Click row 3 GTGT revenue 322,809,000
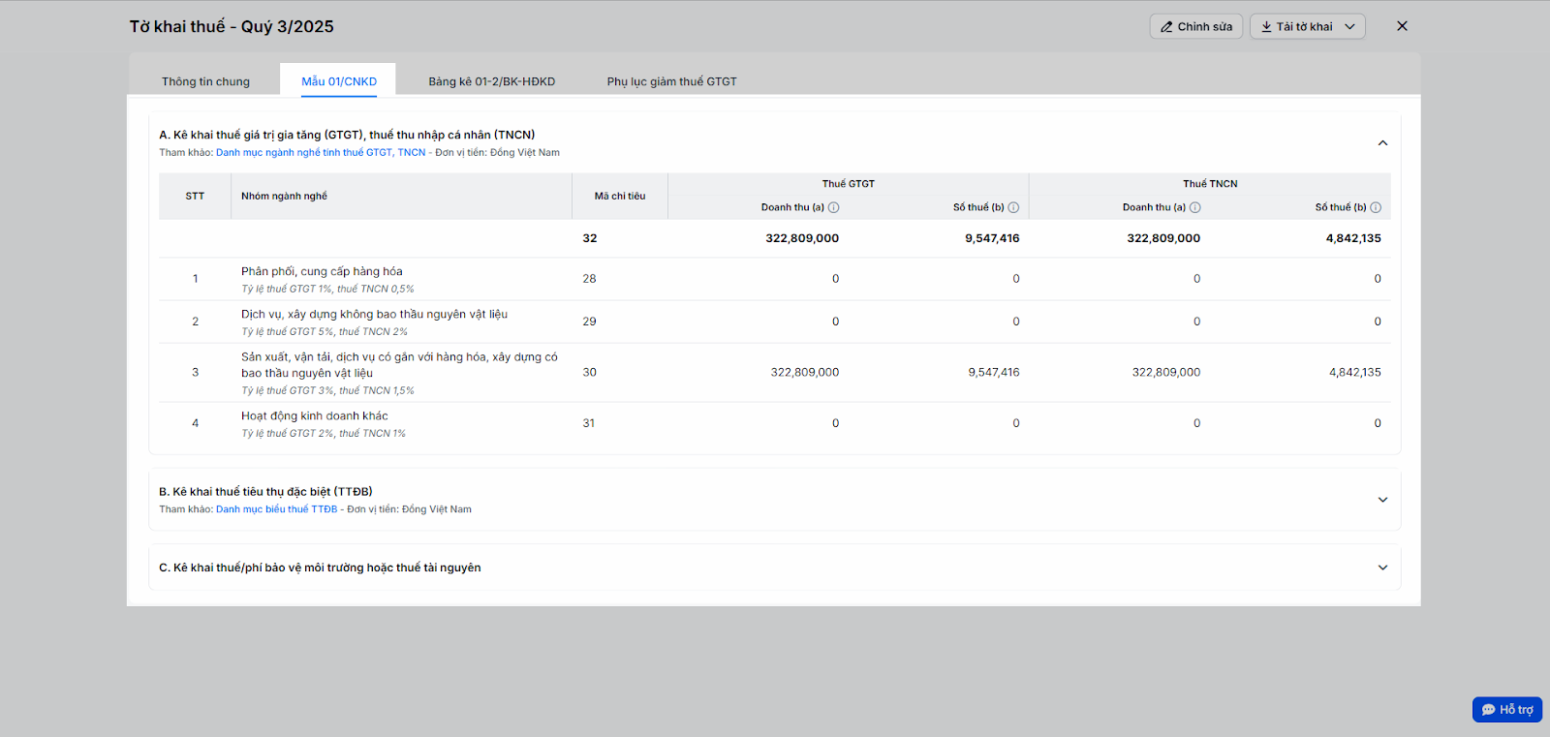Image resolution: width=1550 pixels, height=737 pixels. (x=804, y=372)
